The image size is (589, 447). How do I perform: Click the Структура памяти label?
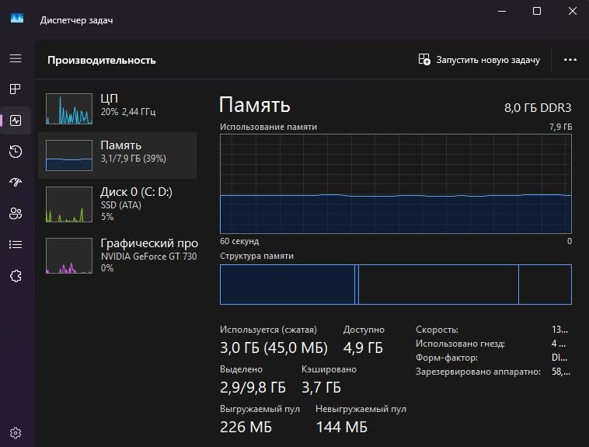(256, 256)
